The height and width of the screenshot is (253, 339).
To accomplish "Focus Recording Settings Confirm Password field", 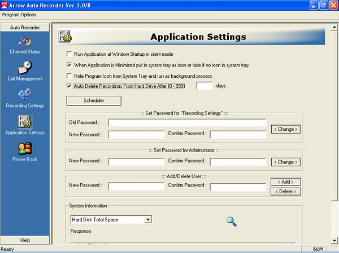I will [x=238, y=134].
